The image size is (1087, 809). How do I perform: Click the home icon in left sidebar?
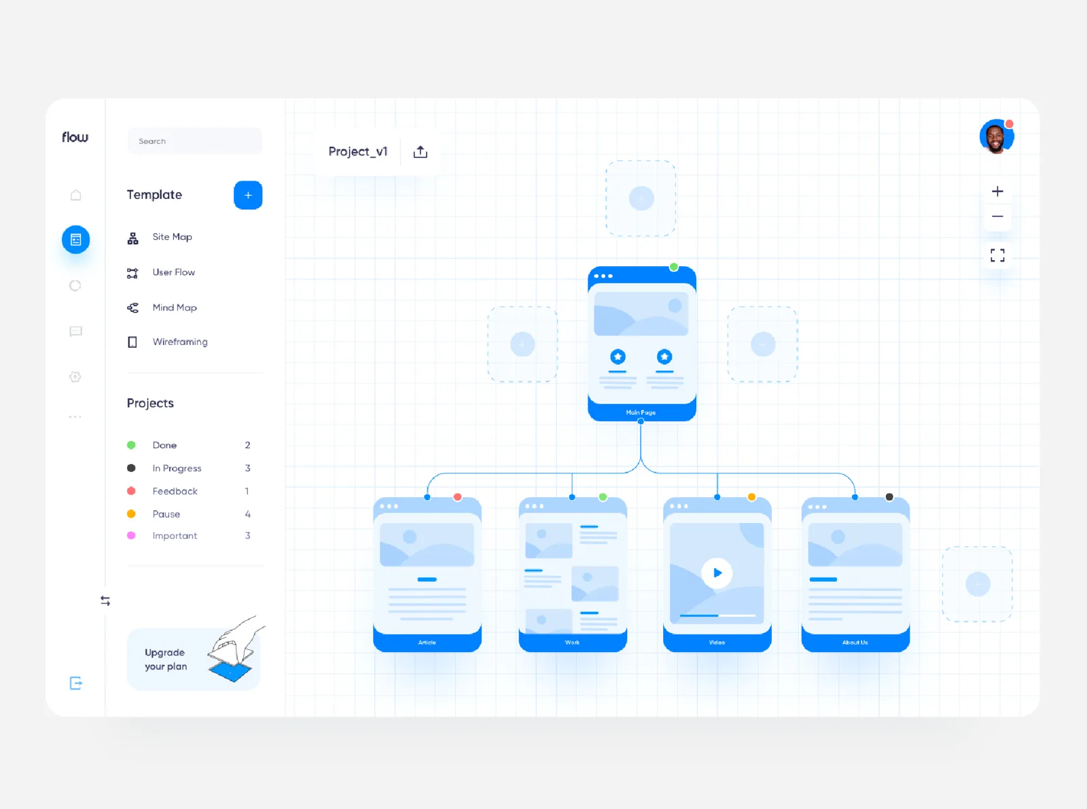(x=75, y=196)
